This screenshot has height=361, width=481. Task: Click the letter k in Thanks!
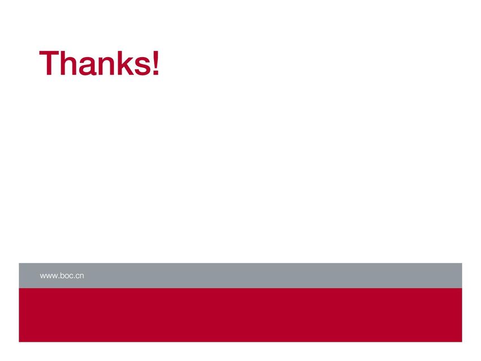126,63
